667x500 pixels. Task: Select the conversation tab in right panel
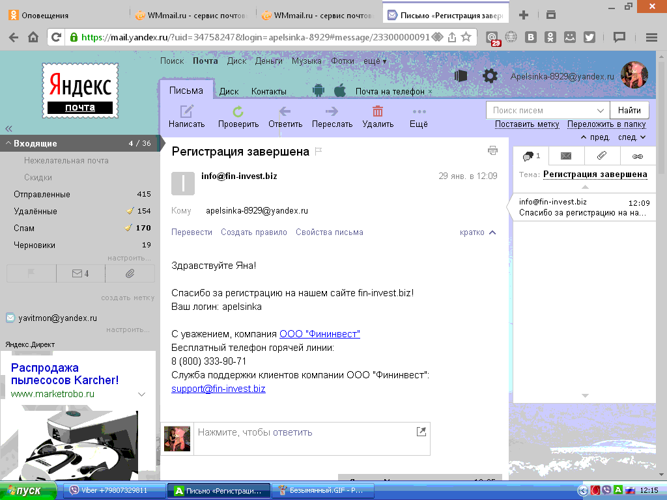point(531,156)
